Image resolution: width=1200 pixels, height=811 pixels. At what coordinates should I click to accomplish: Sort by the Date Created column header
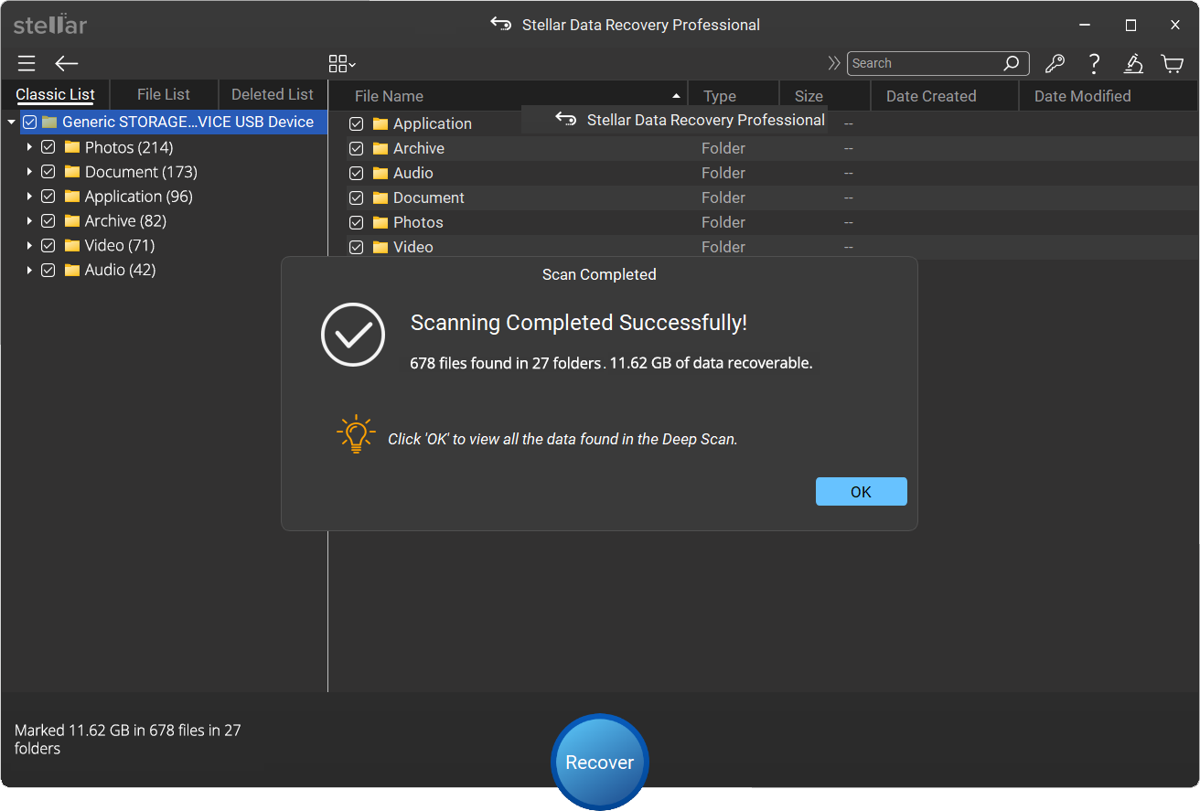click(945, 96)
